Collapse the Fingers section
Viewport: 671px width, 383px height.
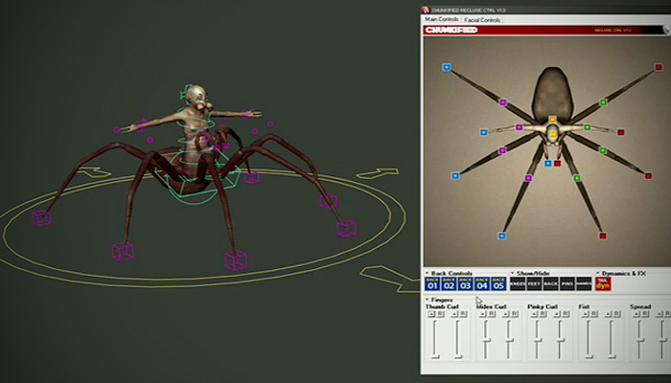(x=427, y=300)
